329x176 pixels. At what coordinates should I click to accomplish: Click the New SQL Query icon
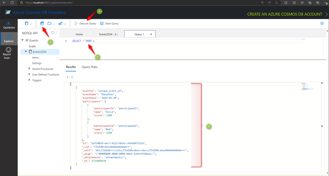(42, 23)
